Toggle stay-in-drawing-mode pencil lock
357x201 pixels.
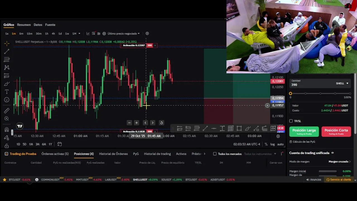point(7,138)
